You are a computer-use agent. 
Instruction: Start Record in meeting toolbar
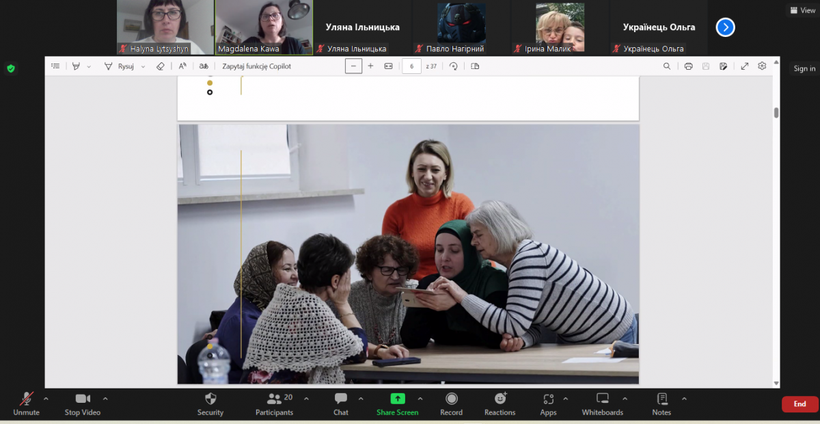click(451, 403)
